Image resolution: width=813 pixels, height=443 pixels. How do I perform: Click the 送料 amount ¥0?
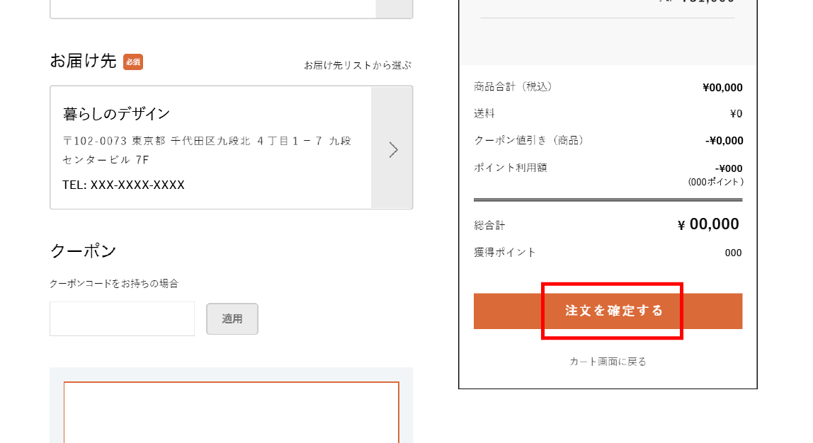pos(736,113)
